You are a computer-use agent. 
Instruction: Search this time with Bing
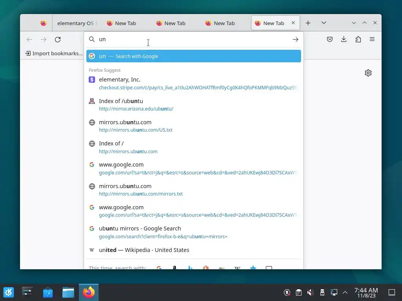point(190,267)
